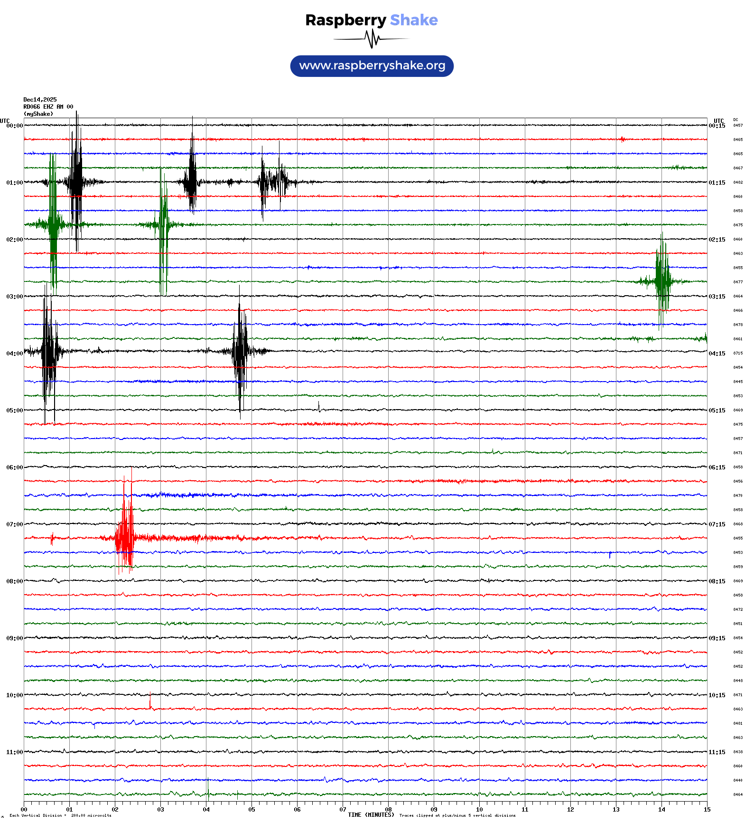The image size is (745, 822).
Task: Click the seismic waveform icon under the logo
Action: (x=372, y=39)
